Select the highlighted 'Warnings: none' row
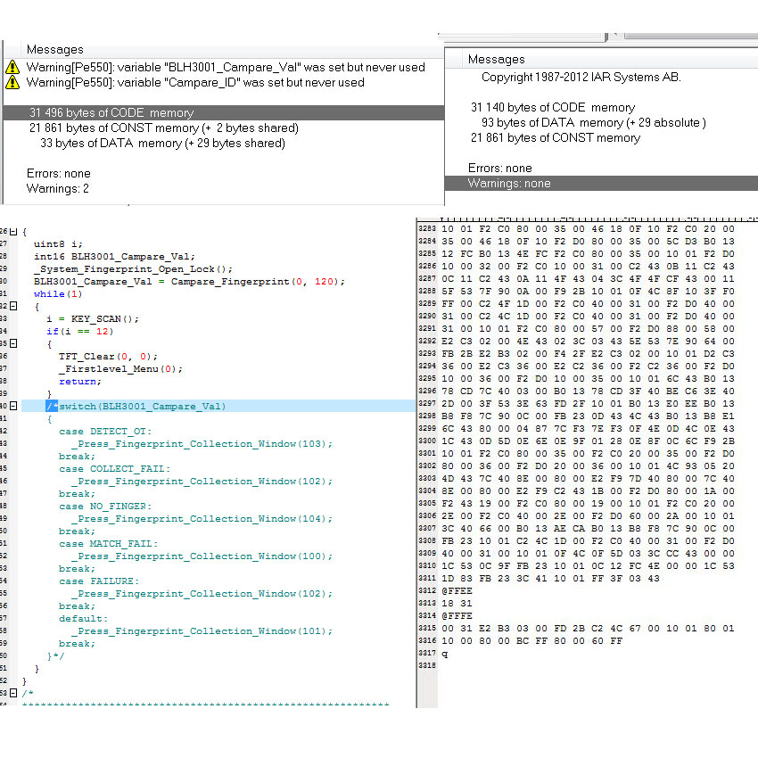The height and width of the screenshot is (758, 758). click(601, 183)
